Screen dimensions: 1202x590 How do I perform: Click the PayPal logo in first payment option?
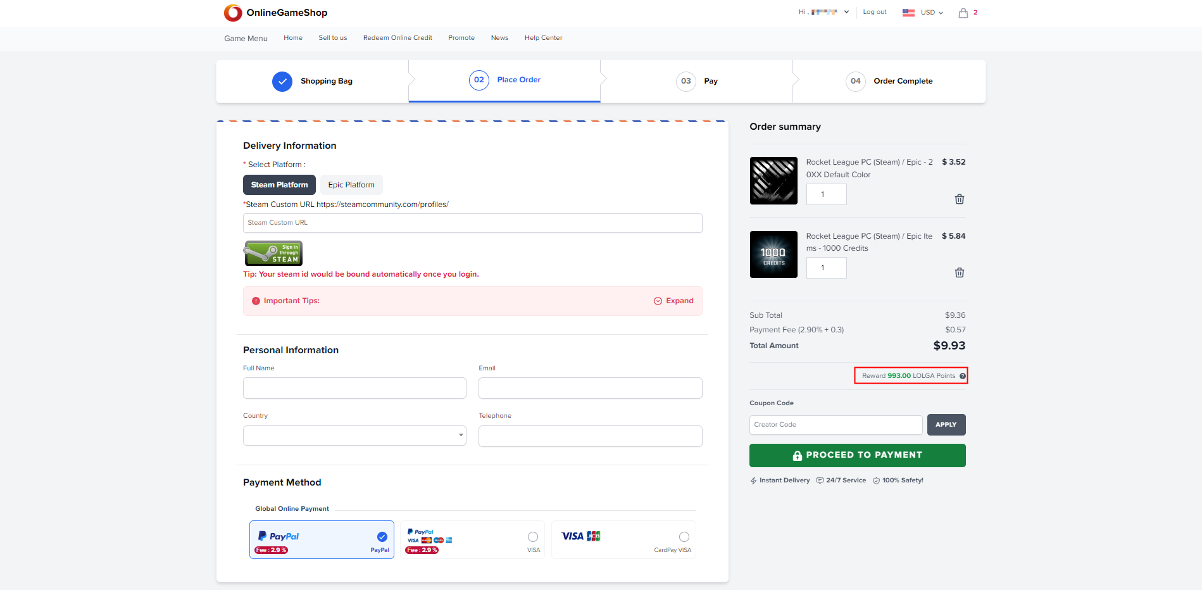[279, 536]
